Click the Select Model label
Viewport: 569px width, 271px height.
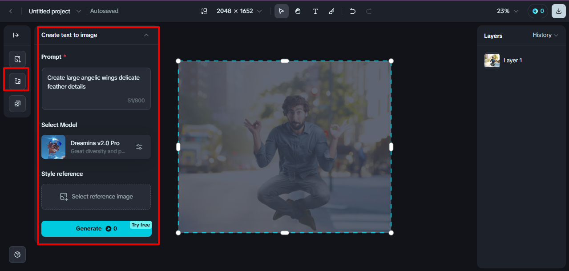coord(59,125)
